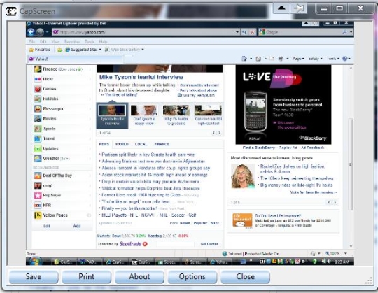Switch to the NEWS tab
378x293 pixels.
(104, 144)
